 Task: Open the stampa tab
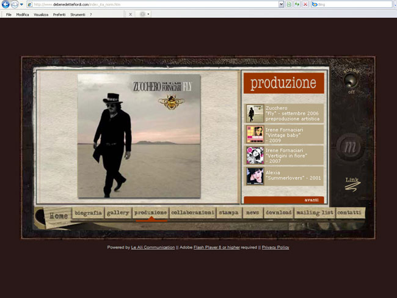point(229,213)
